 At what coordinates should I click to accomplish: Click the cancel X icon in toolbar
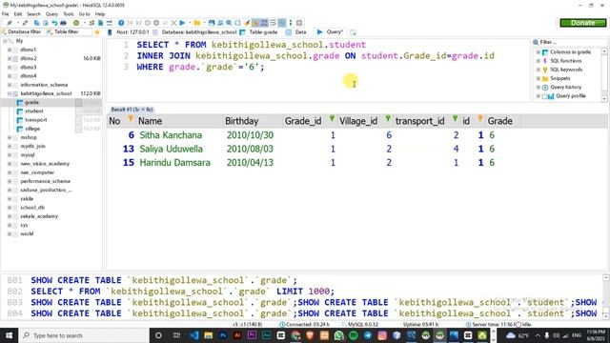click(173, 23)
